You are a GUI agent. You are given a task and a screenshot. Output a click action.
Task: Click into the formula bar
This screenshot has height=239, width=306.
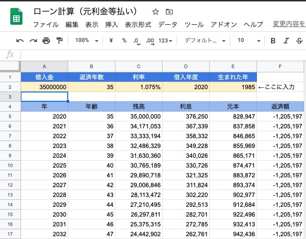click(163, 55)
